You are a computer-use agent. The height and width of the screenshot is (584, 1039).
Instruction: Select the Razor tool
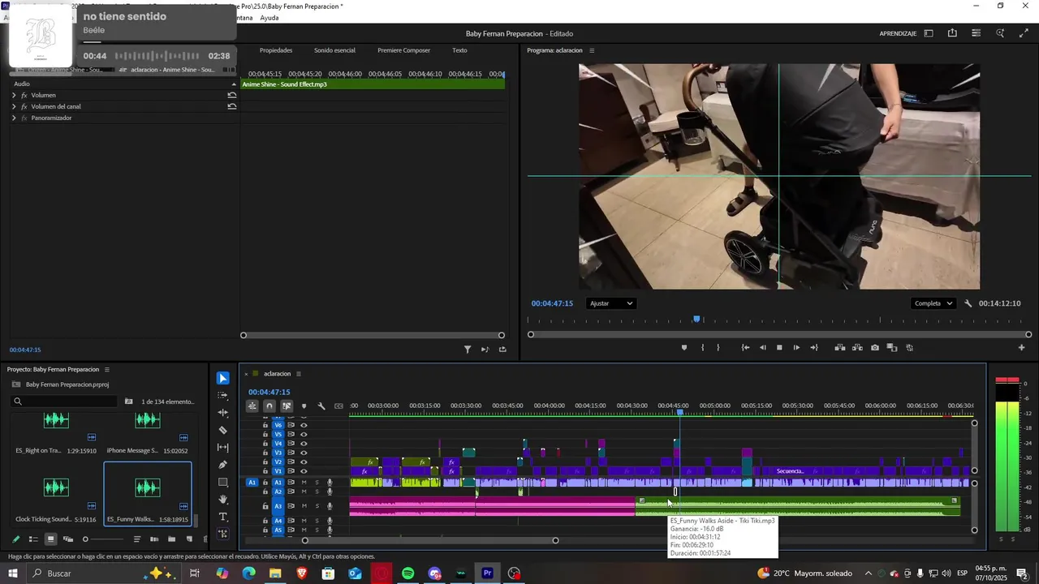223,430
